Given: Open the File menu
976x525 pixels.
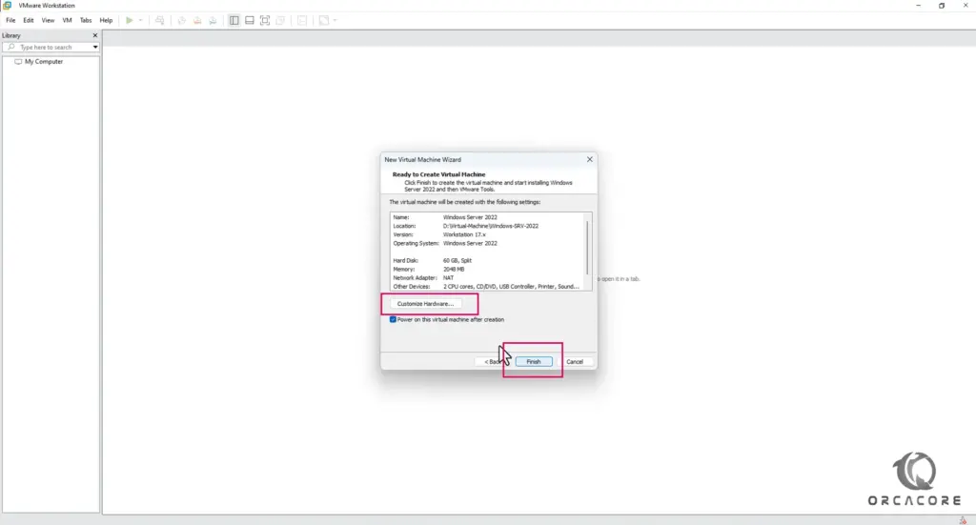Looking at the screenshot, I should (x=10, y=21).
